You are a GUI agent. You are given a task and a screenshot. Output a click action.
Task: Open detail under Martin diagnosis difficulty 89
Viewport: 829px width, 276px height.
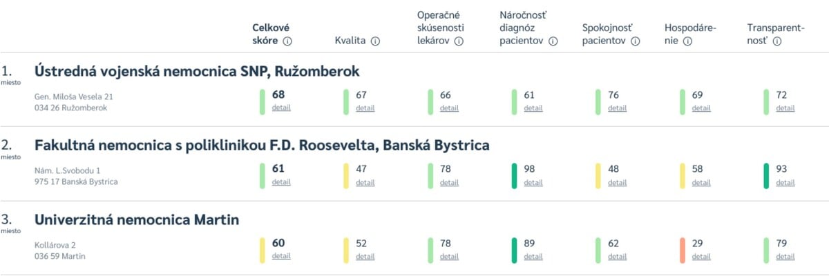[533, 257]
